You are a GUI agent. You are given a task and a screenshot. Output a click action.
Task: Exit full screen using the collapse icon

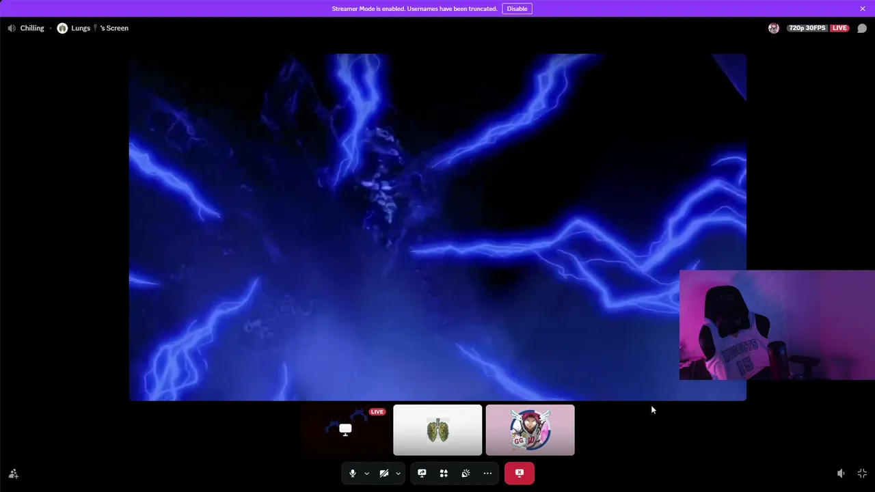click(x=862, y=474)
